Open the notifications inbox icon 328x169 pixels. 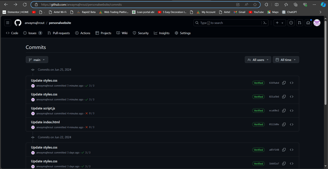click(308, 23)
